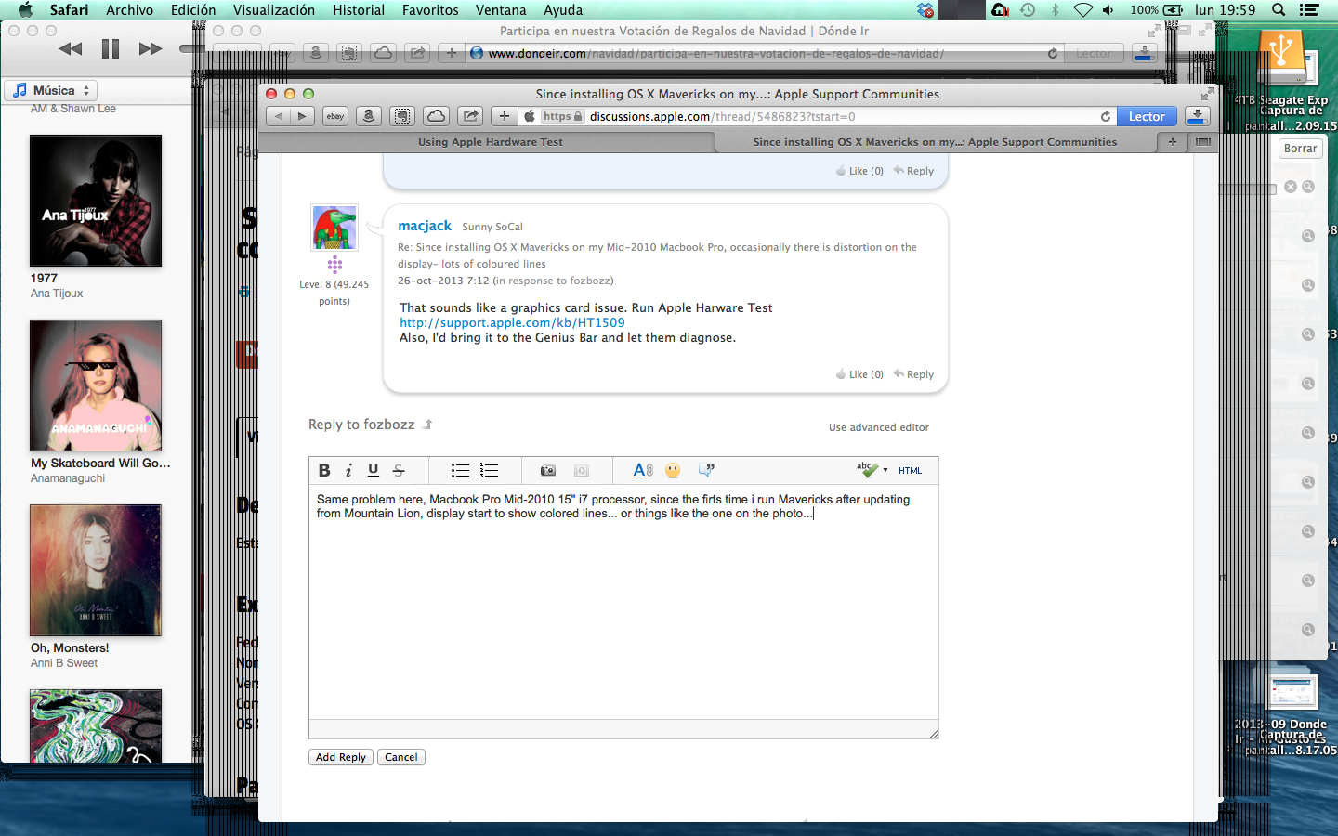Viewport: 1338px width, 836px height.
Task: Open the emoticon picker in the editor
Action: pyautogui.click(x=673, y=470)
